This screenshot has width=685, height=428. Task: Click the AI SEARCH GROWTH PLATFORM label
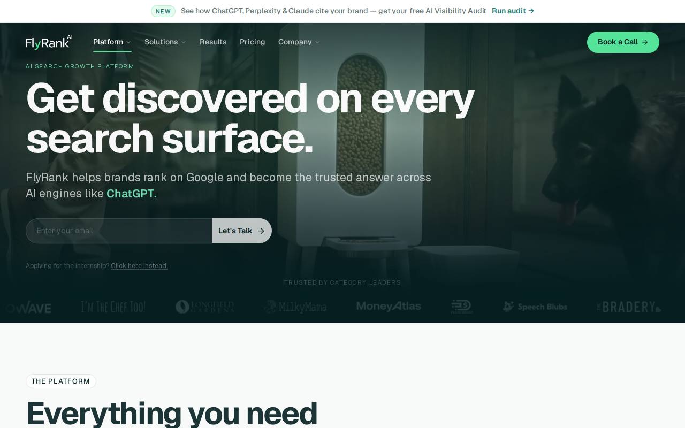click(80, 66)
